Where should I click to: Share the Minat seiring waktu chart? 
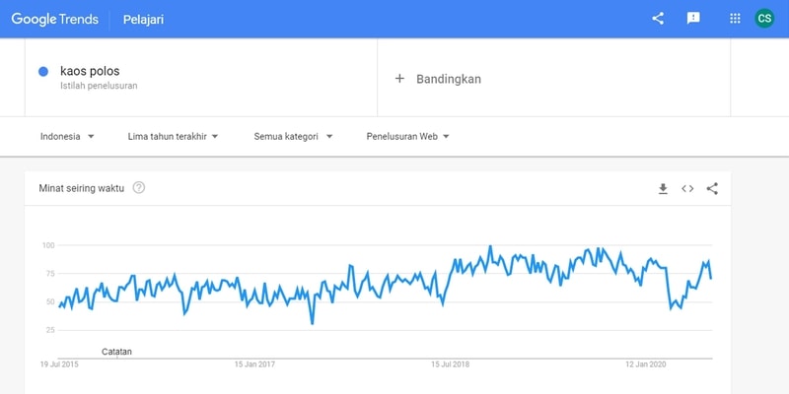(x=712, y=188)
